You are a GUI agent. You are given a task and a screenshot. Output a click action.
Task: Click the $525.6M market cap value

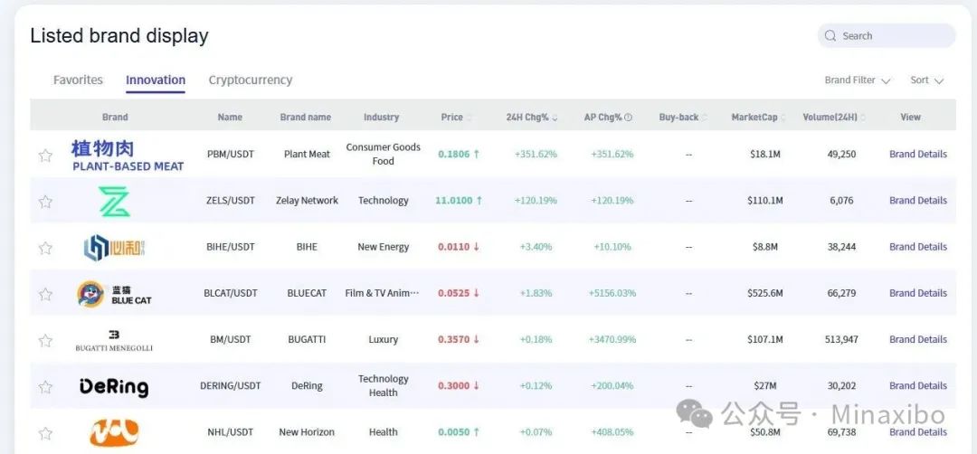[x=765, y=293]
